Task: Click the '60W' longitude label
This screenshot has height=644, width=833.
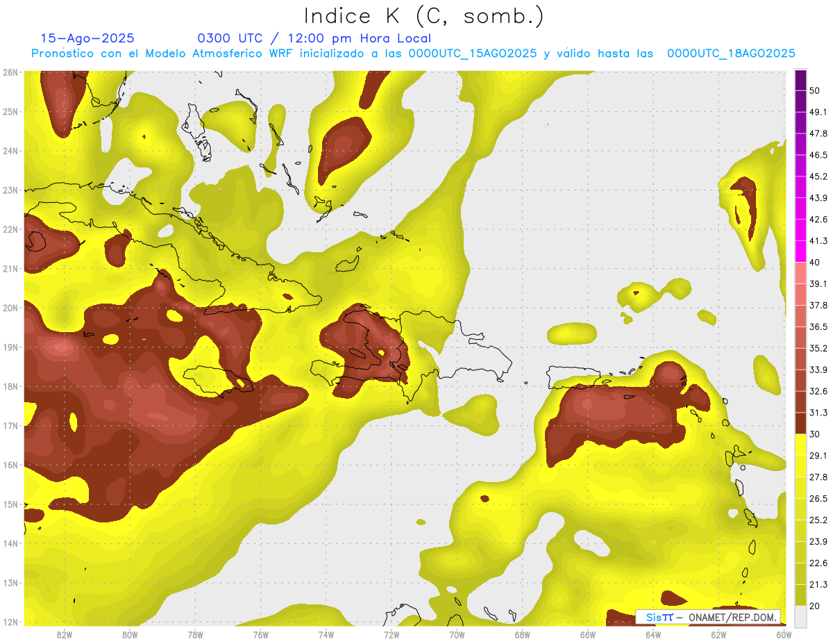Action: [784, 634]
